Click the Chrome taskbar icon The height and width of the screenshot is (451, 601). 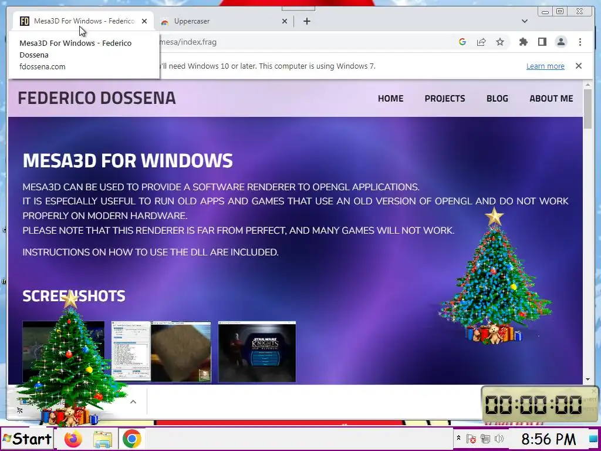tap(131, 439)
